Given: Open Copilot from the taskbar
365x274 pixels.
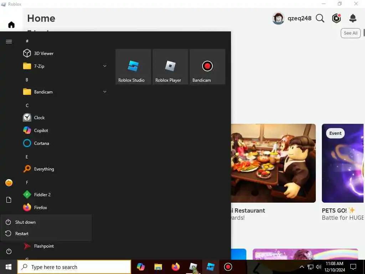Looking at the screenshot, I should coord(140,267).
